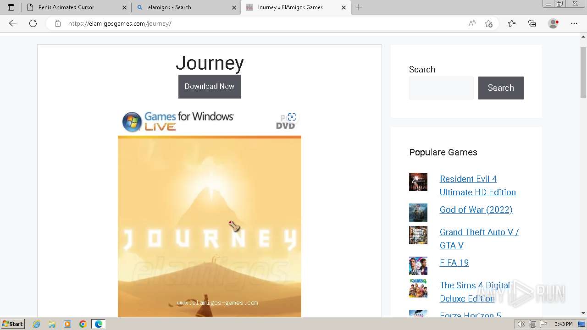The width and height of the screenshot is (587, 330).
Task: Click GTA V thumbnail
Action: [x=418, y=235]
